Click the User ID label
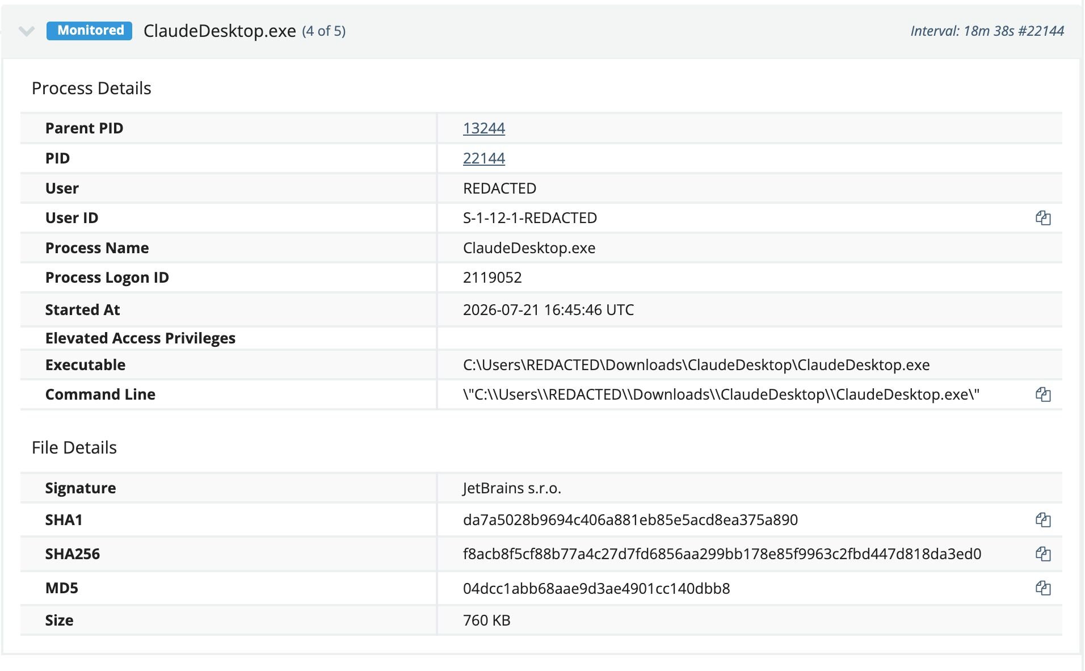Screen dimensions: 1085x671 (x=72, y=218)
